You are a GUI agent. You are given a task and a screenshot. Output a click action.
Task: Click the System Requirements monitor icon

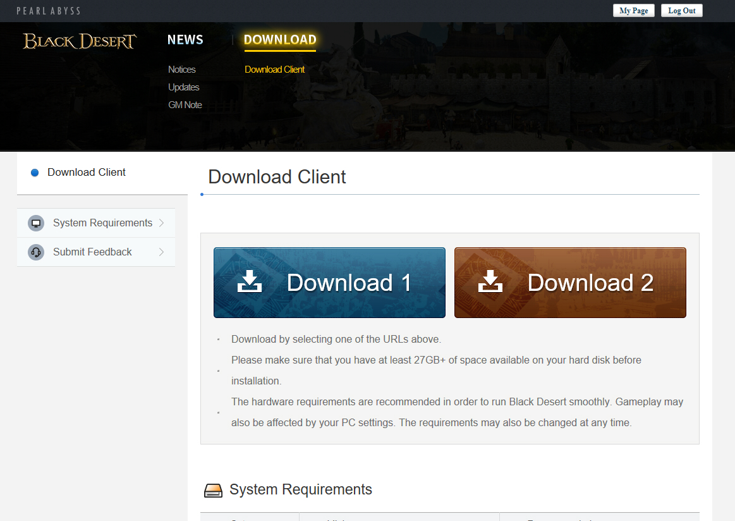point(35,223)
